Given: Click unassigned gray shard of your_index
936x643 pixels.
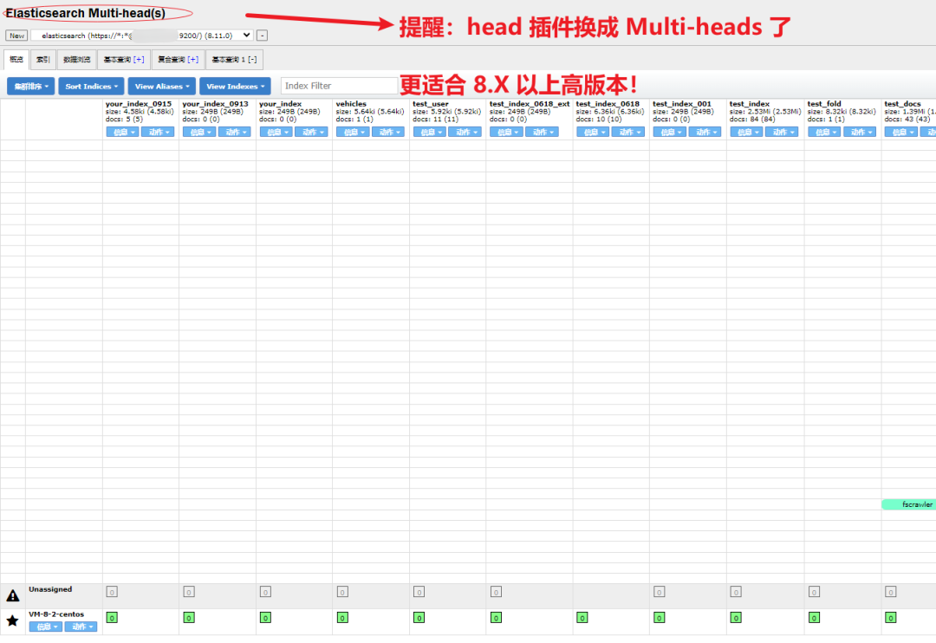Looking at the screenshot, I should (x=266, y=592).
